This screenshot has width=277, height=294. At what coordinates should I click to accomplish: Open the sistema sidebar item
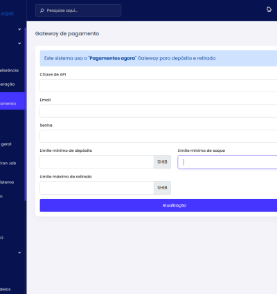(x=7, y=182)
